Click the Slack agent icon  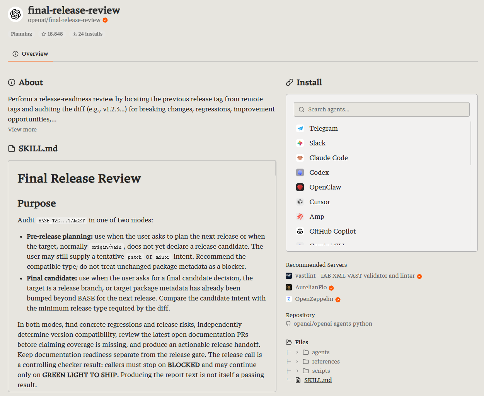click(300, 143)
